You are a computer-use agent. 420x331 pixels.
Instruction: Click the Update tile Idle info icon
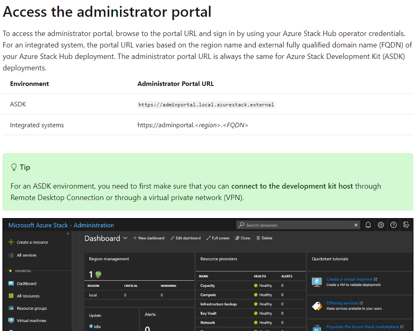point(91,326)
